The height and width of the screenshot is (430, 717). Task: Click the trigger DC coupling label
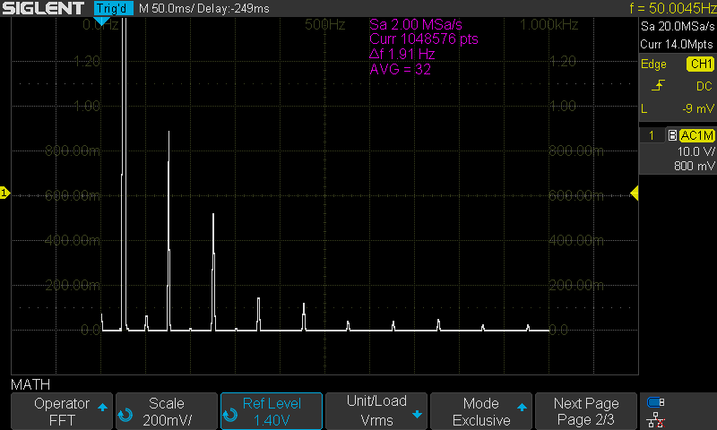click(x=704, y=86)
